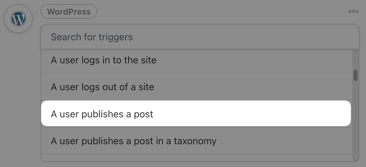Click the partially visible item below taxonomy

[196, 158]
